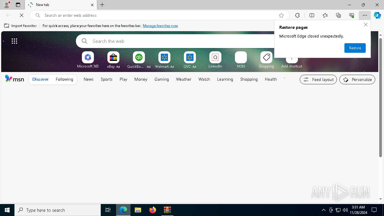Screen dimensions: 384x216
Task: Open the Collections icon
Action: coord(338,15)
